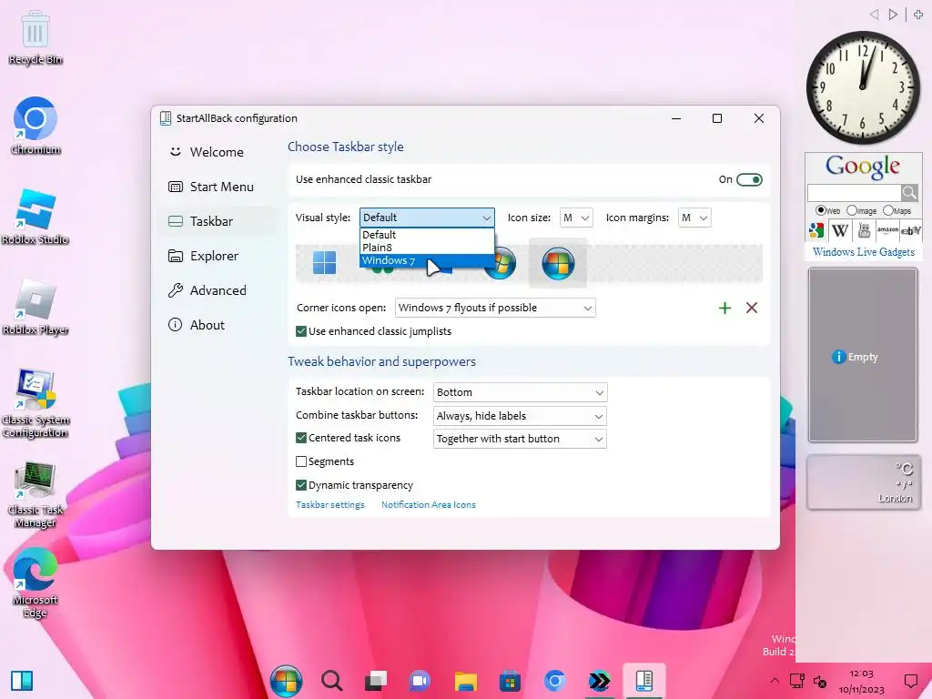Click the Google gadget search magnifier
This screenshot has width=932, height=699.
coord(909,193)
